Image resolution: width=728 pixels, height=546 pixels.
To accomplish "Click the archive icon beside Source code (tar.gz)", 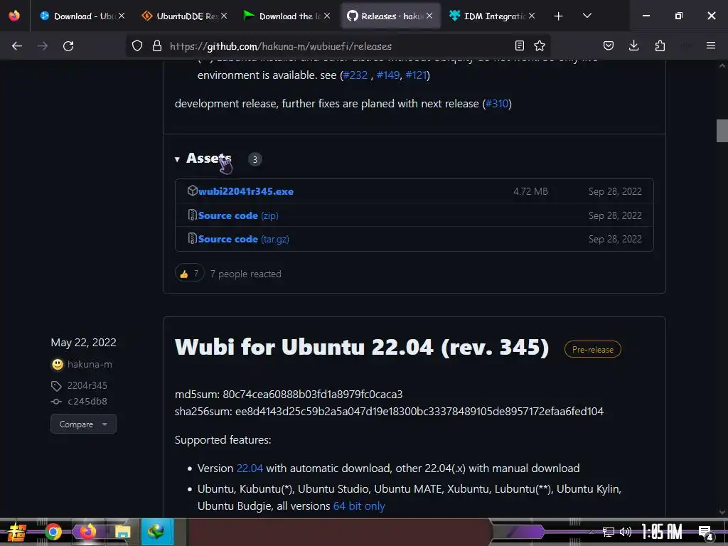I will (192, 238).
